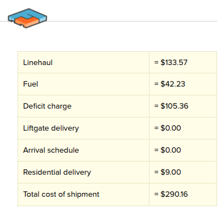Click the Arrival schedule $0.00 value
Image resolution: width=222 pixels, height=210 pixels.
tap(171, 150)
